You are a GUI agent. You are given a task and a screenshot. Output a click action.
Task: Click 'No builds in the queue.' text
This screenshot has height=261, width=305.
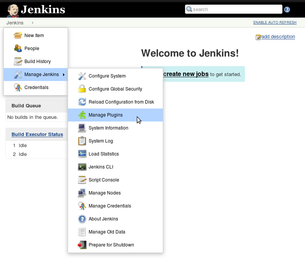(32, 117)
